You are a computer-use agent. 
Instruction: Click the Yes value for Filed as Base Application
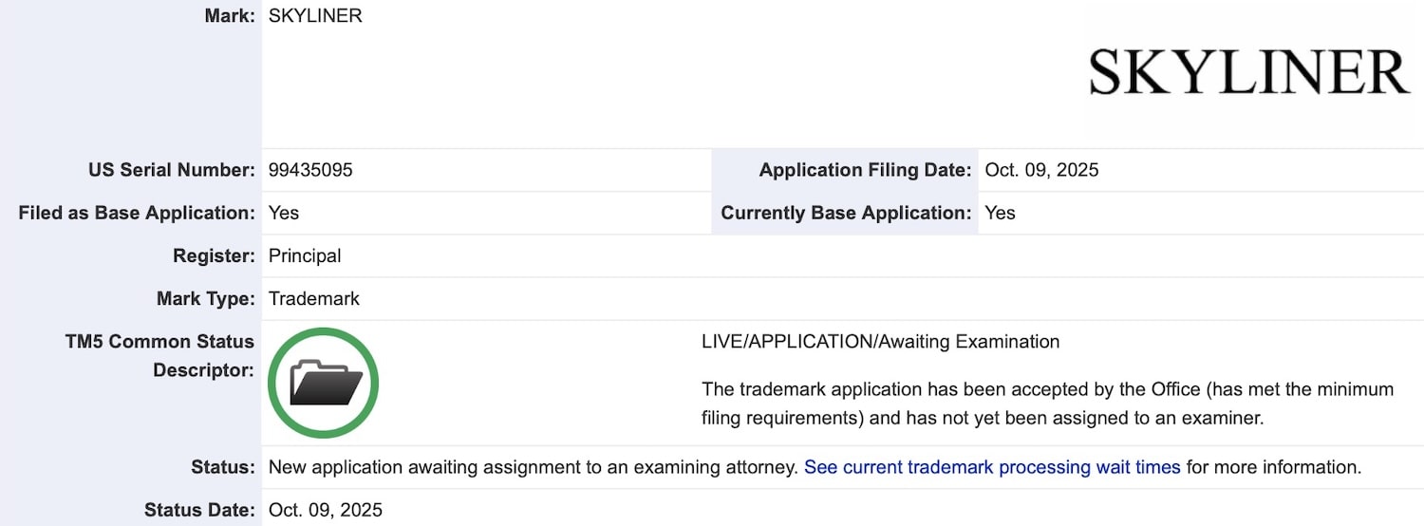[284, 213]
